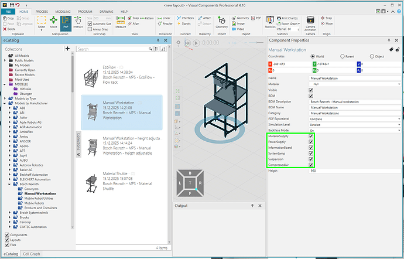Open the Statistics tool in ribbon

[x=270, y=22]
